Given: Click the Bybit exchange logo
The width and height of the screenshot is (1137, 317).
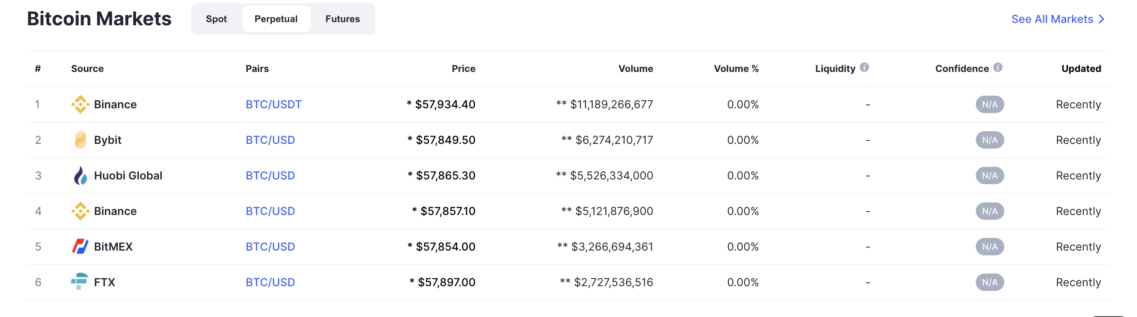Looking at the screenshot, I should (x=80, y=140).
